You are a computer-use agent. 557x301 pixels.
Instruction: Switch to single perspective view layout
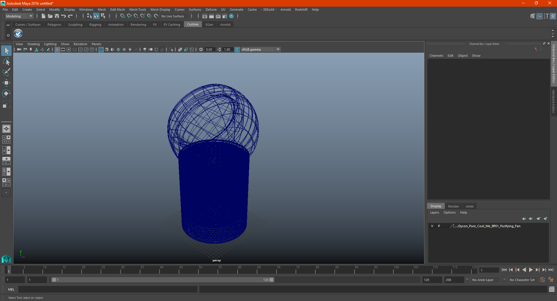[x=6, y=129]
